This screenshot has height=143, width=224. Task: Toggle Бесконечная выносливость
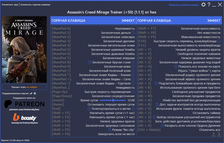pos(201,29)
